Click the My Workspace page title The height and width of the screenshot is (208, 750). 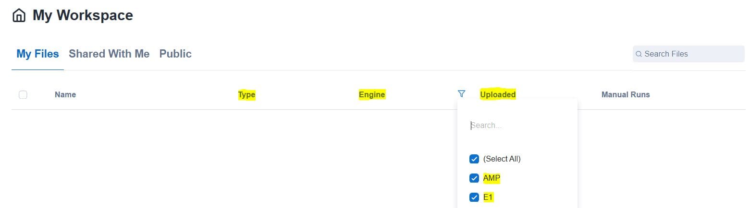83,15
